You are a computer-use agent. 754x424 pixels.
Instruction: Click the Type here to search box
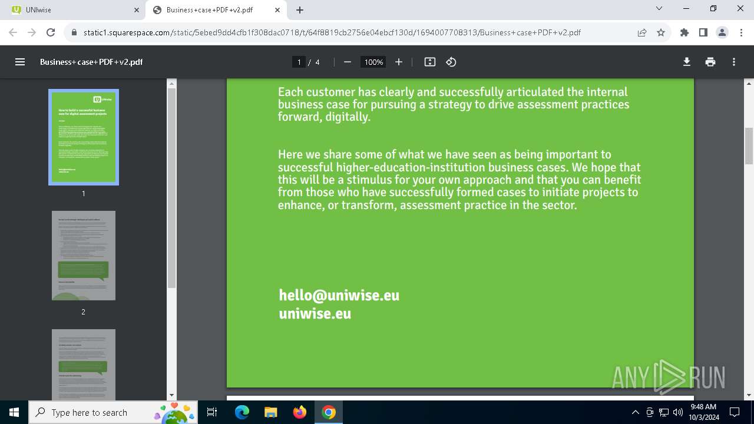pos(114,412)
